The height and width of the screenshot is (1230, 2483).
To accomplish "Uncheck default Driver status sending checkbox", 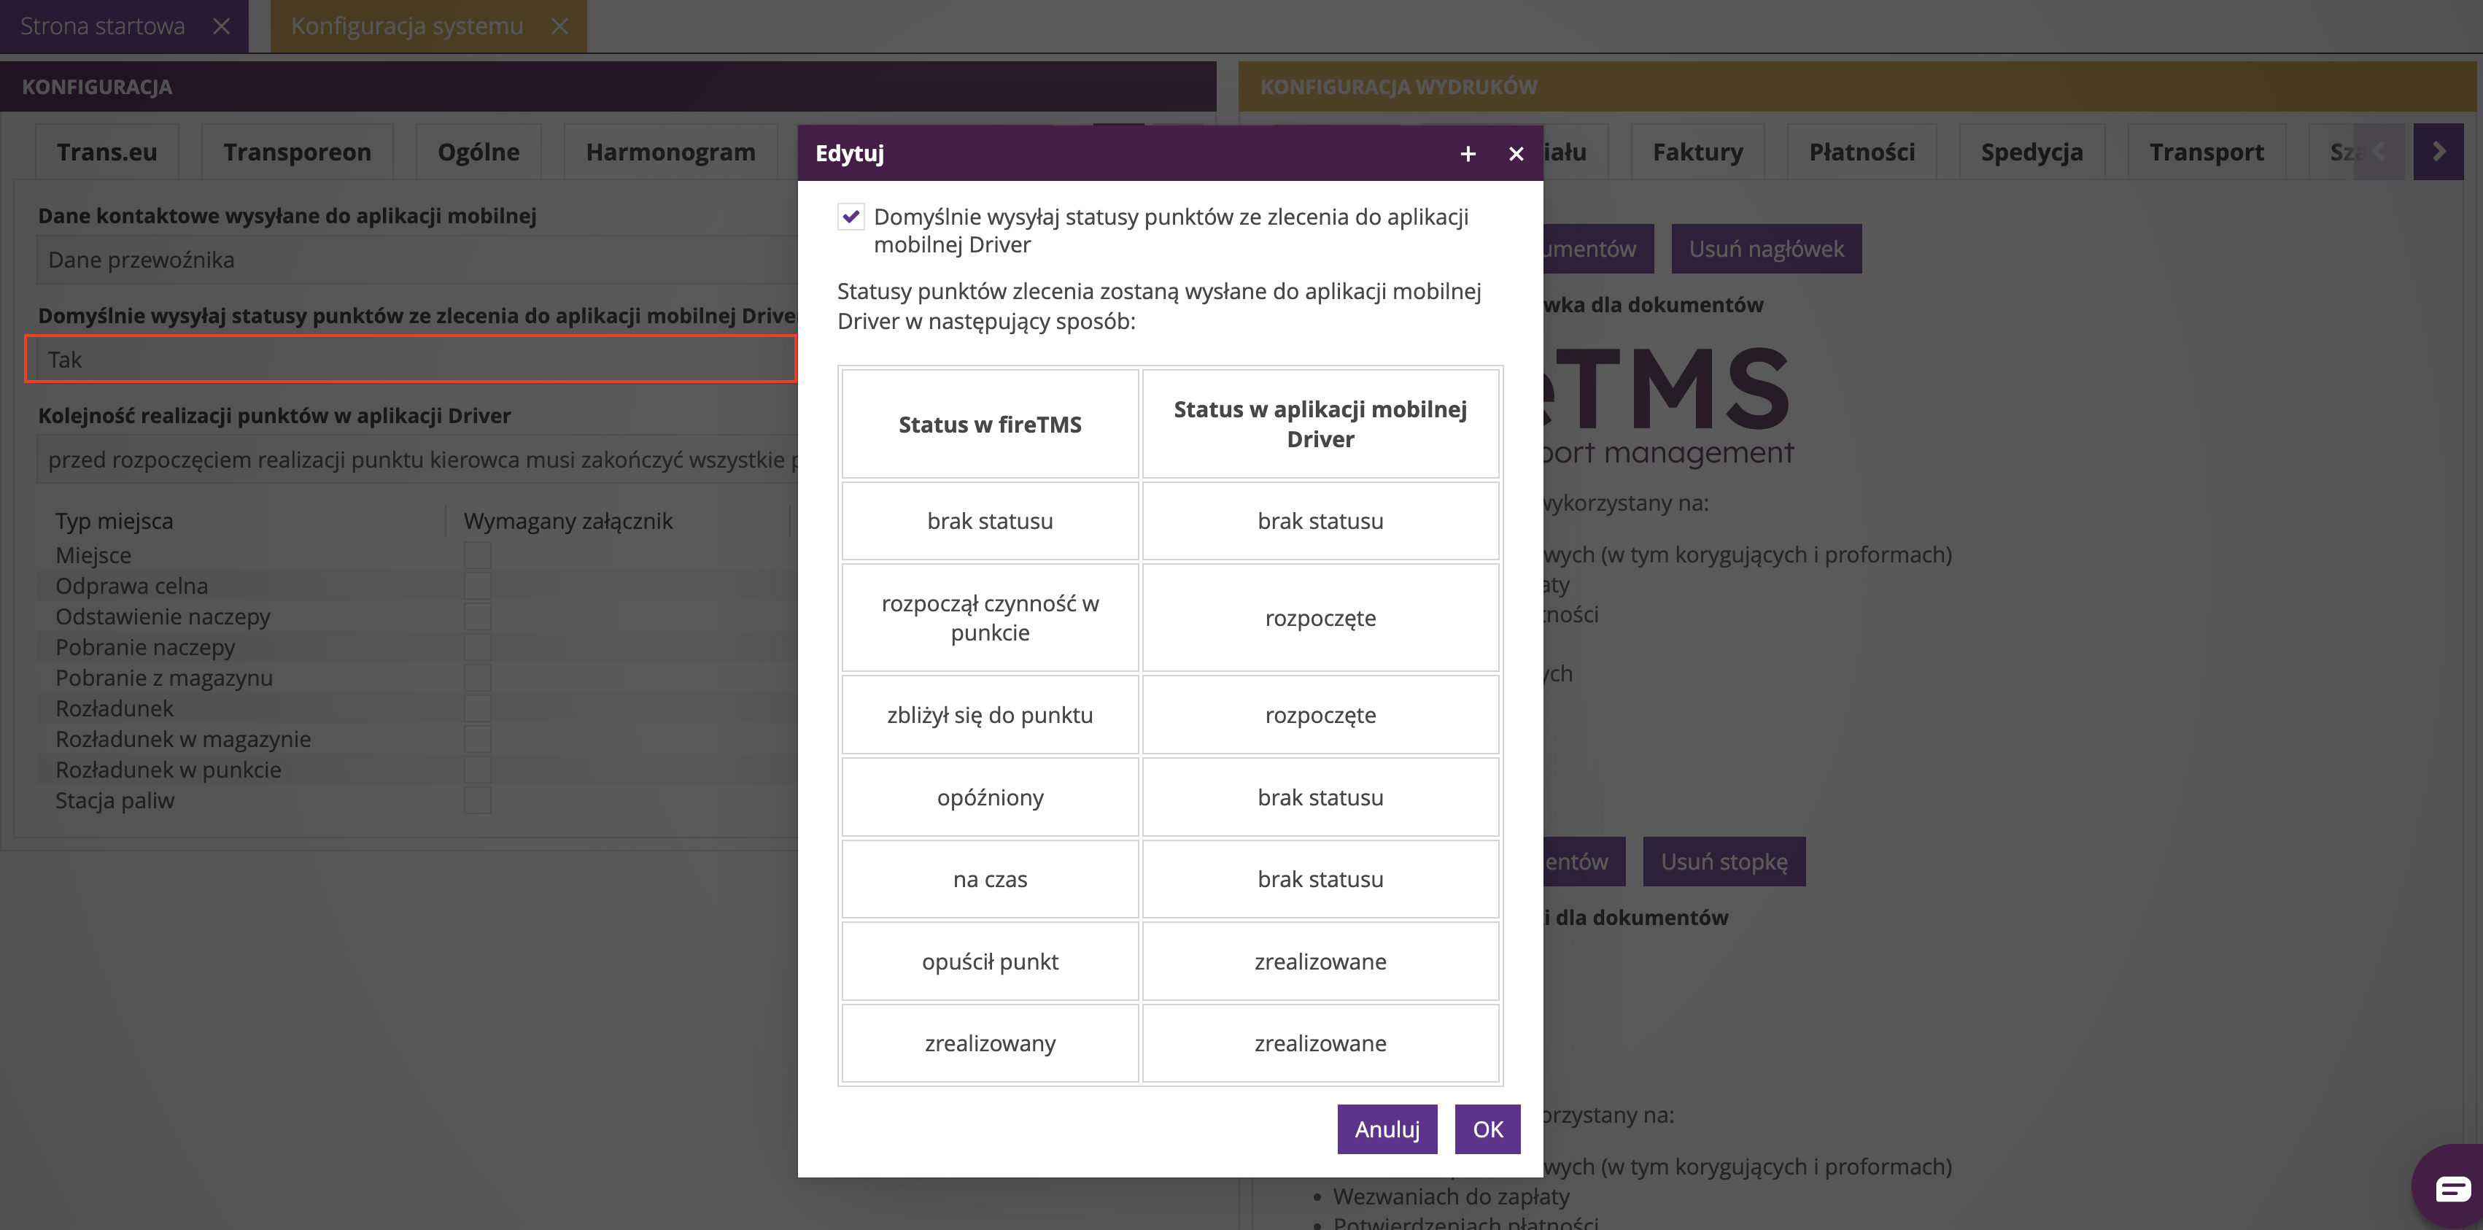I will click(x=851, y=217).
